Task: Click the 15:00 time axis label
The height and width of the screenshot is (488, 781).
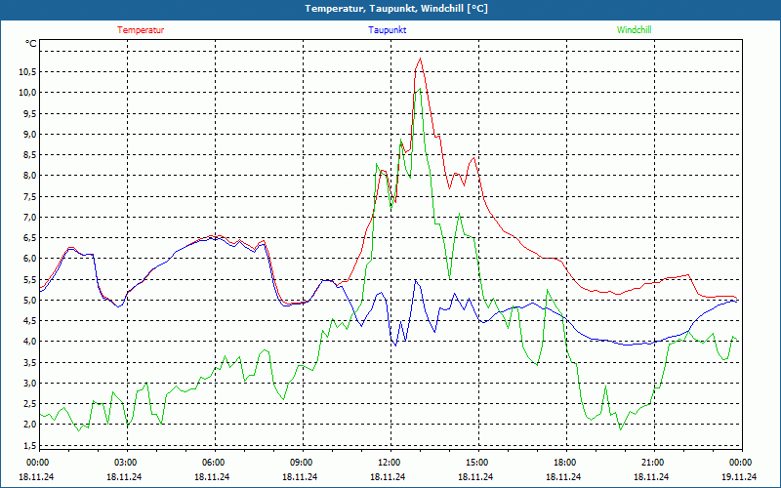Action: (x=477, y=463)
